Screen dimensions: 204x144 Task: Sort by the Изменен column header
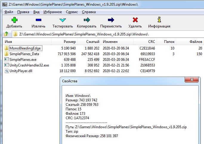point(117,42)
